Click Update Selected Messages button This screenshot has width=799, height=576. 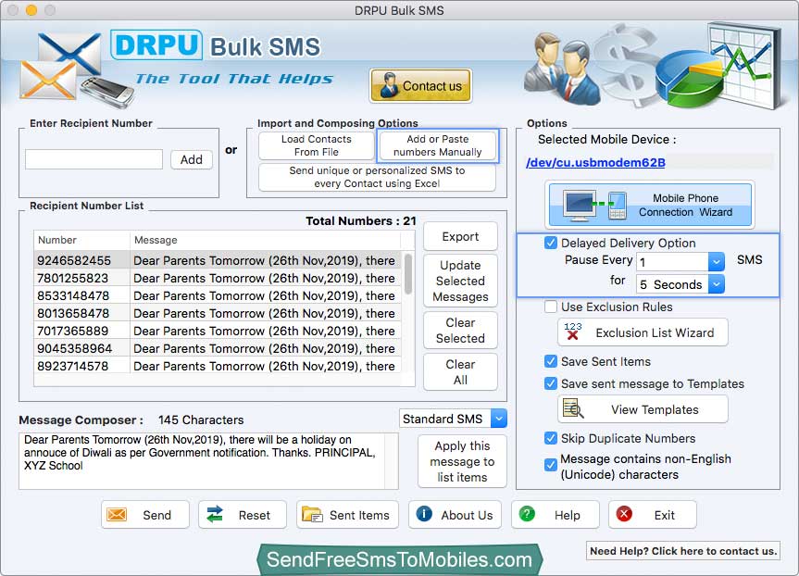pos(460,281)
